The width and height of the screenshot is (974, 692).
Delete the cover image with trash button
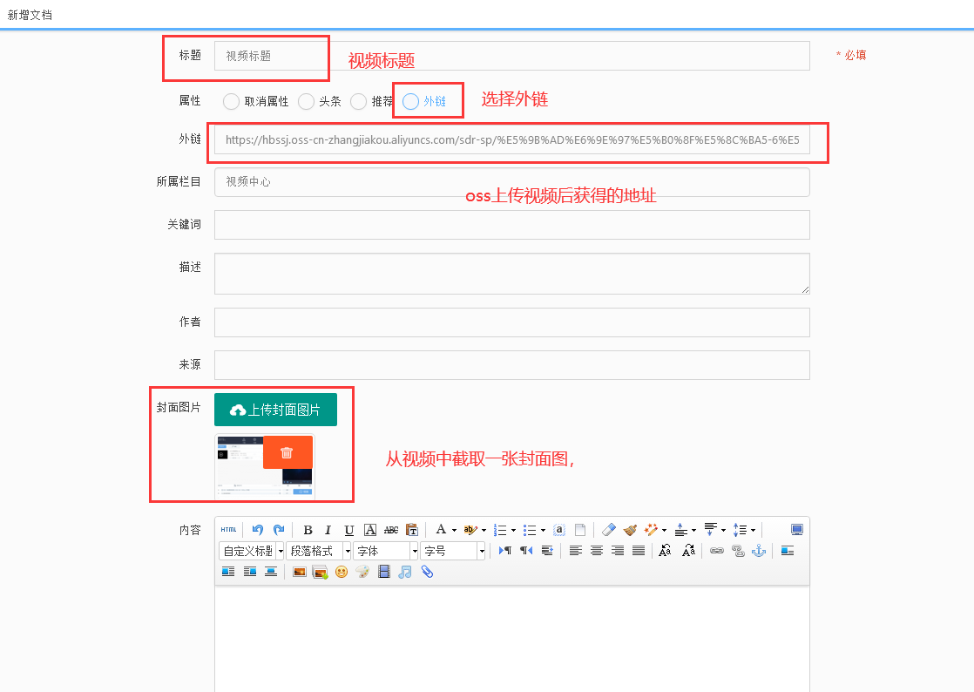(x=287, y=452)
